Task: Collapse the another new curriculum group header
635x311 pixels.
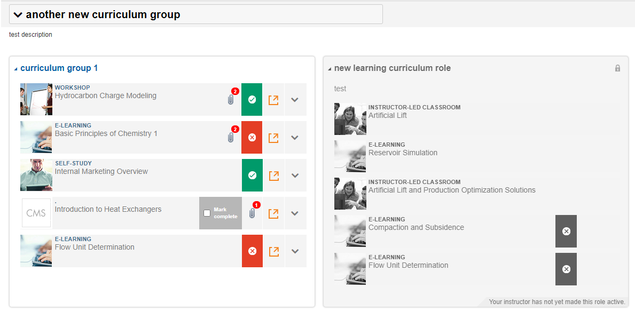Action: (18, 15)
